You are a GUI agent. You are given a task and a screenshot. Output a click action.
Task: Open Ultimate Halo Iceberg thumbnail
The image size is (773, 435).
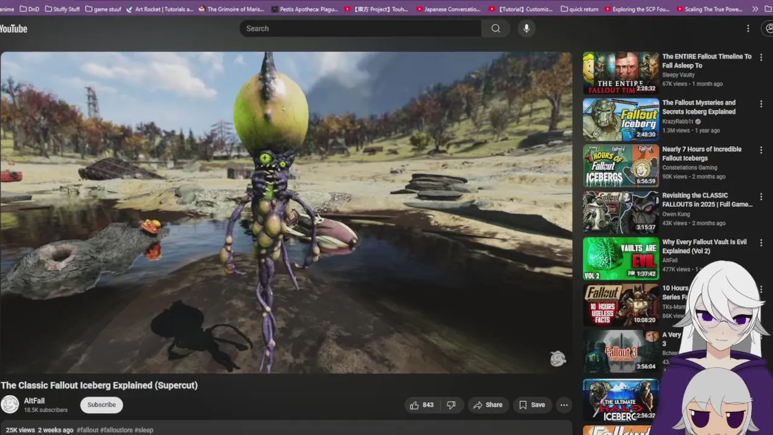click(x=621, y=399)
